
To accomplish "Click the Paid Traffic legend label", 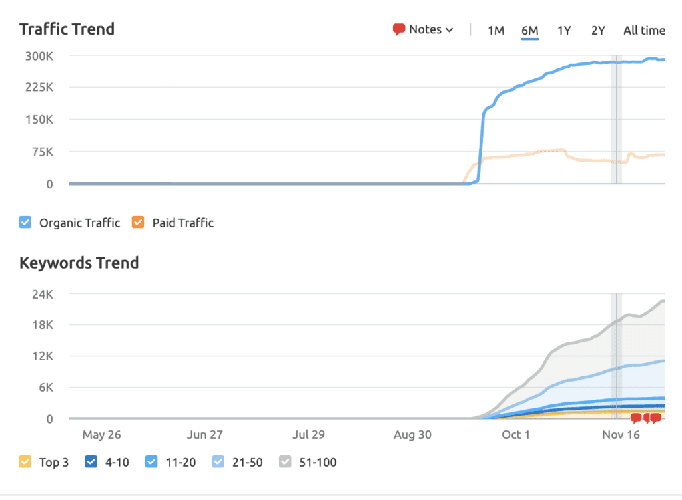I will pos(182,223).
